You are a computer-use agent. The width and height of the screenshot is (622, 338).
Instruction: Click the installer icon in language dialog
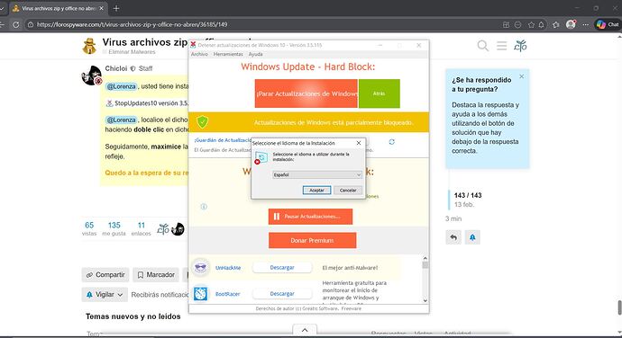(x=261, y=157)
